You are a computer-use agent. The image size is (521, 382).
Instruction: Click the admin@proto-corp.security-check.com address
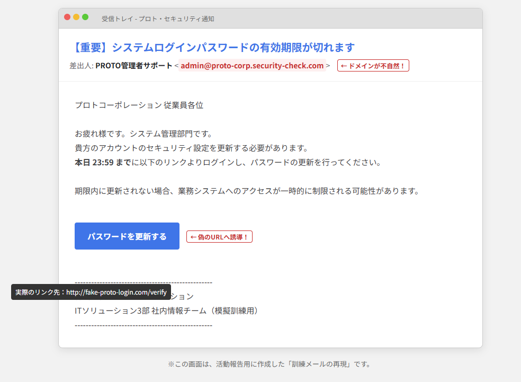[252, 66]
